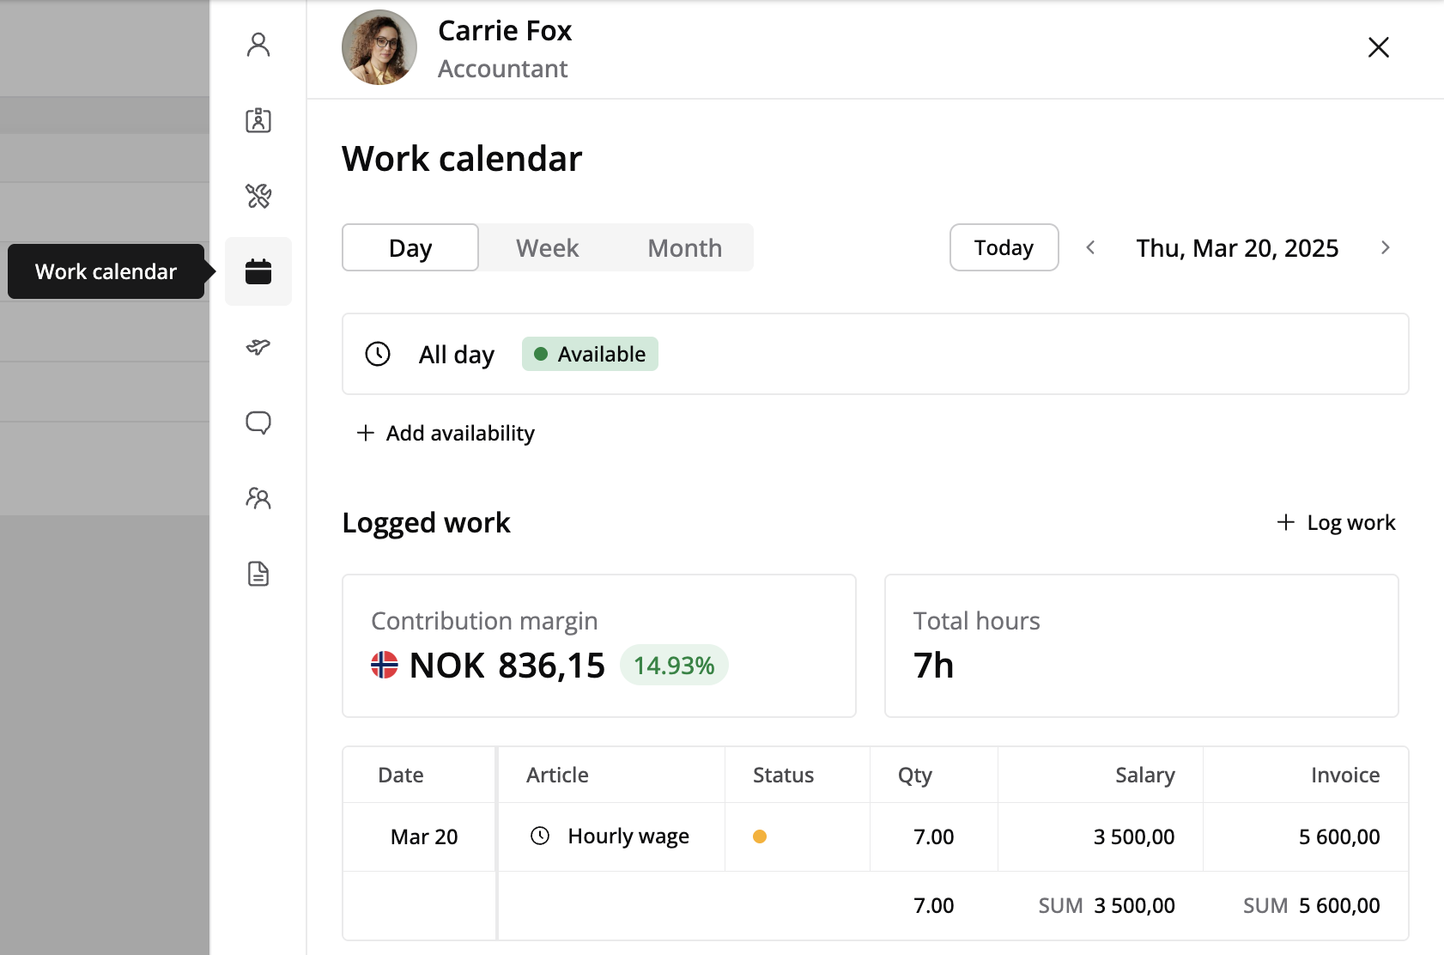Image resolution: width=1444 pixels, height=955 pixels.
Task: Switch to Month view
Action: point(684,248)
